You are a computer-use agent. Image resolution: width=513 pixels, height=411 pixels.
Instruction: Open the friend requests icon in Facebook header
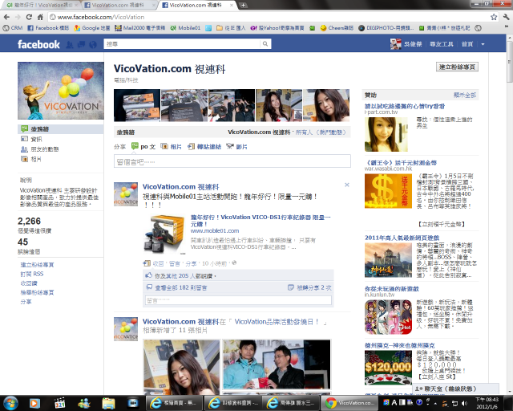[x=70, y=45]
